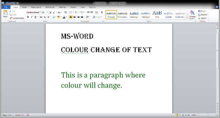Viewport: 220px width, 118px height.
Task: Click the Copy button
Action: pyautogui.click(x=13, y=15)
